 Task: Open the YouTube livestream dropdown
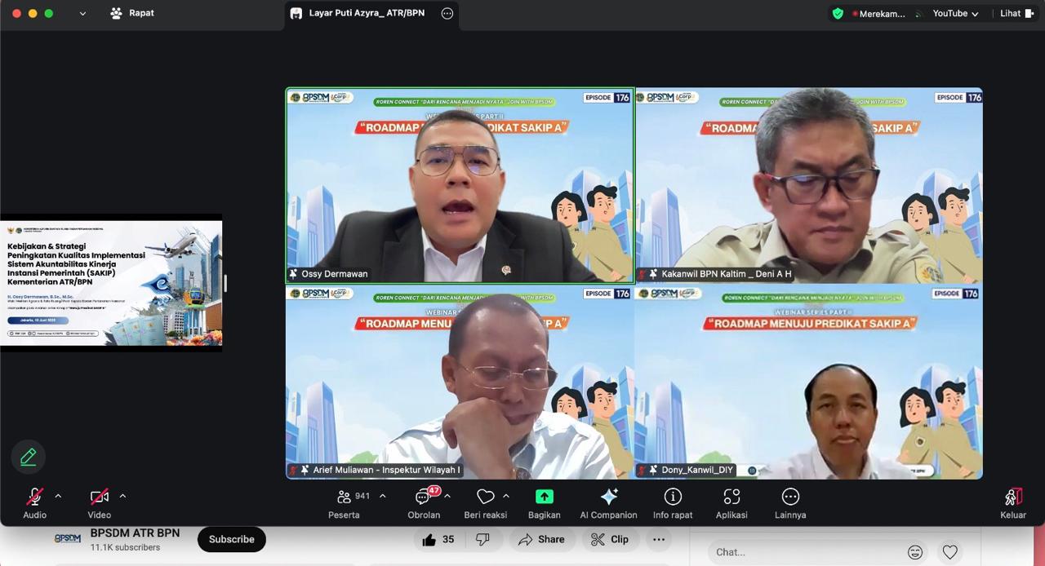click(x=955, y=14)
